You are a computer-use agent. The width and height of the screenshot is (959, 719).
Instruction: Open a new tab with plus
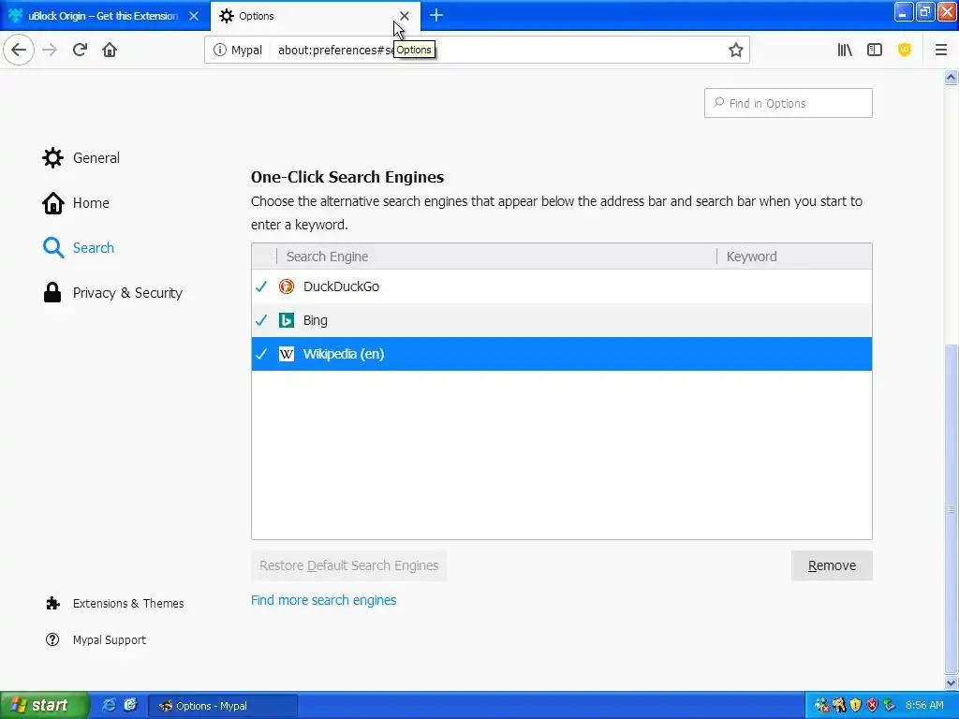[x=436, y=15]
